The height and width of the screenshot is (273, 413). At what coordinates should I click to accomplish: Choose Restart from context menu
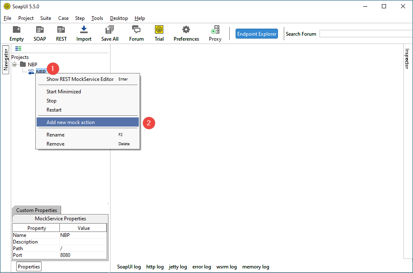pyautogui.click(x=87, y=110)
